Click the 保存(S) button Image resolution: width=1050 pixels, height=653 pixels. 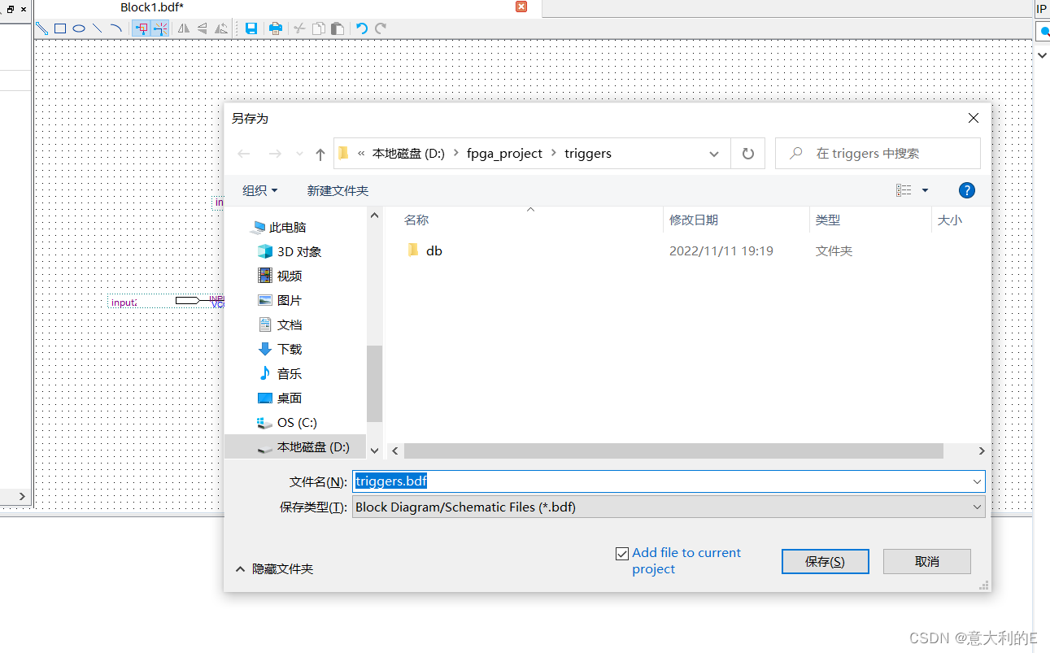tap(825, 561)
